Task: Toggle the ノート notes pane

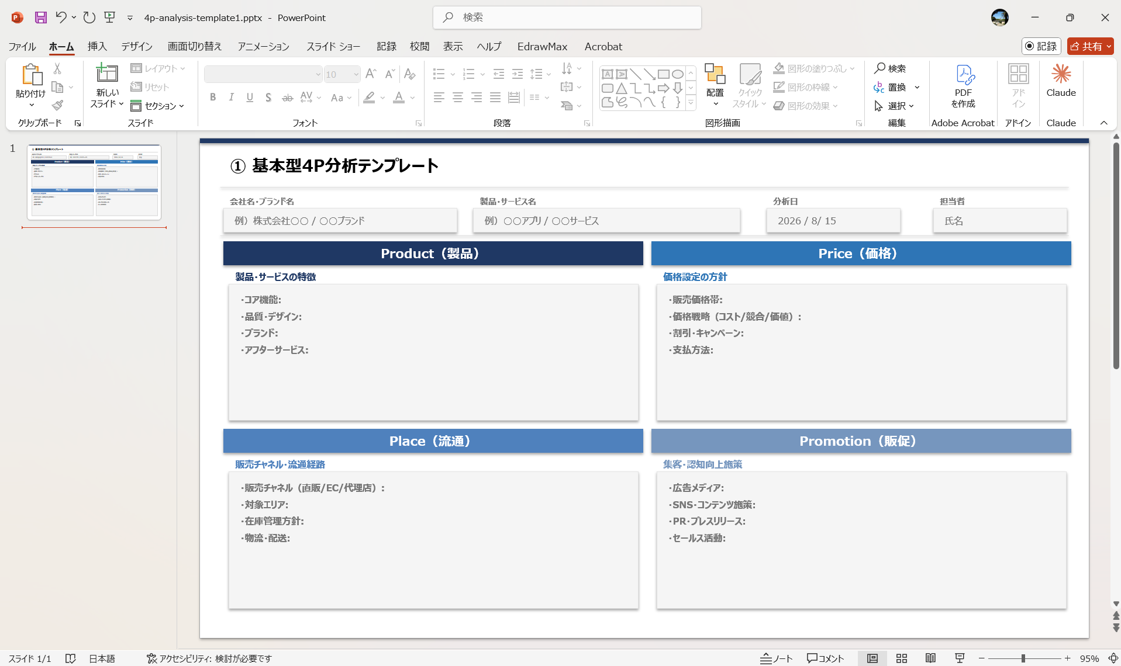Action: [x=776, y=658]
